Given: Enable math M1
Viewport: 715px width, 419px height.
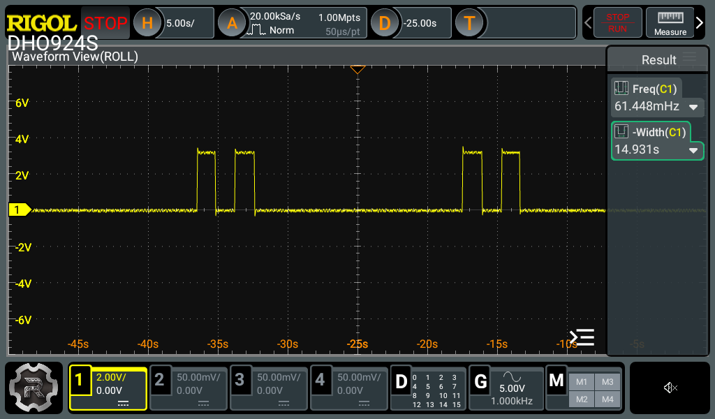Looking at the screenshot, I should 582,382.
